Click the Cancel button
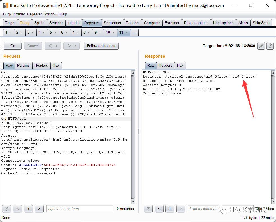Screen dimensions: 276x222 tap(33, 46)
